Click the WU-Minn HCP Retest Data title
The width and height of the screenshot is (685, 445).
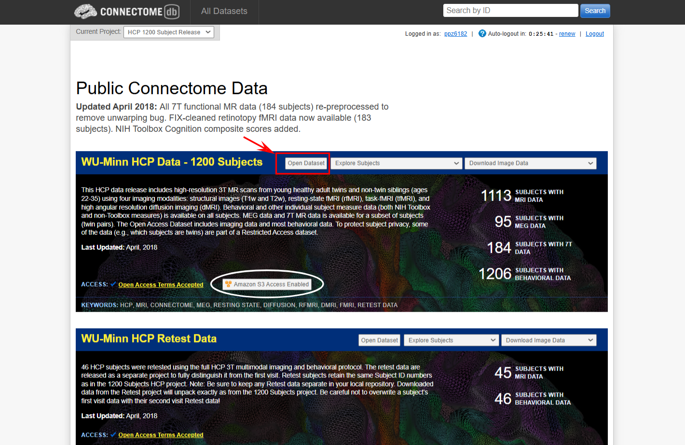click(149, 339)
